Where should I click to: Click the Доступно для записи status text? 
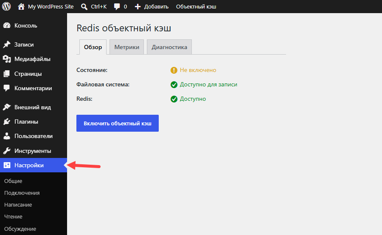coord(208,85)
